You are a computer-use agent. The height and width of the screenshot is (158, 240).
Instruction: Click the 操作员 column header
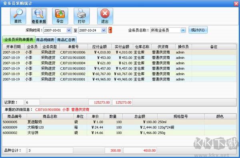pos(183,47)
